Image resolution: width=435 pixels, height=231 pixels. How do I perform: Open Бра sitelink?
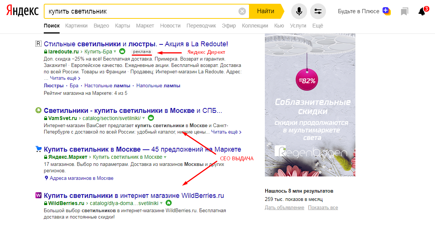tap(74, 86)
